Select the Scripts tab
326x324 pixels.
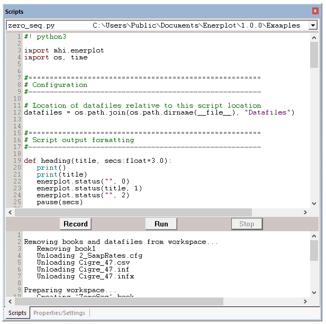(17, 313)
